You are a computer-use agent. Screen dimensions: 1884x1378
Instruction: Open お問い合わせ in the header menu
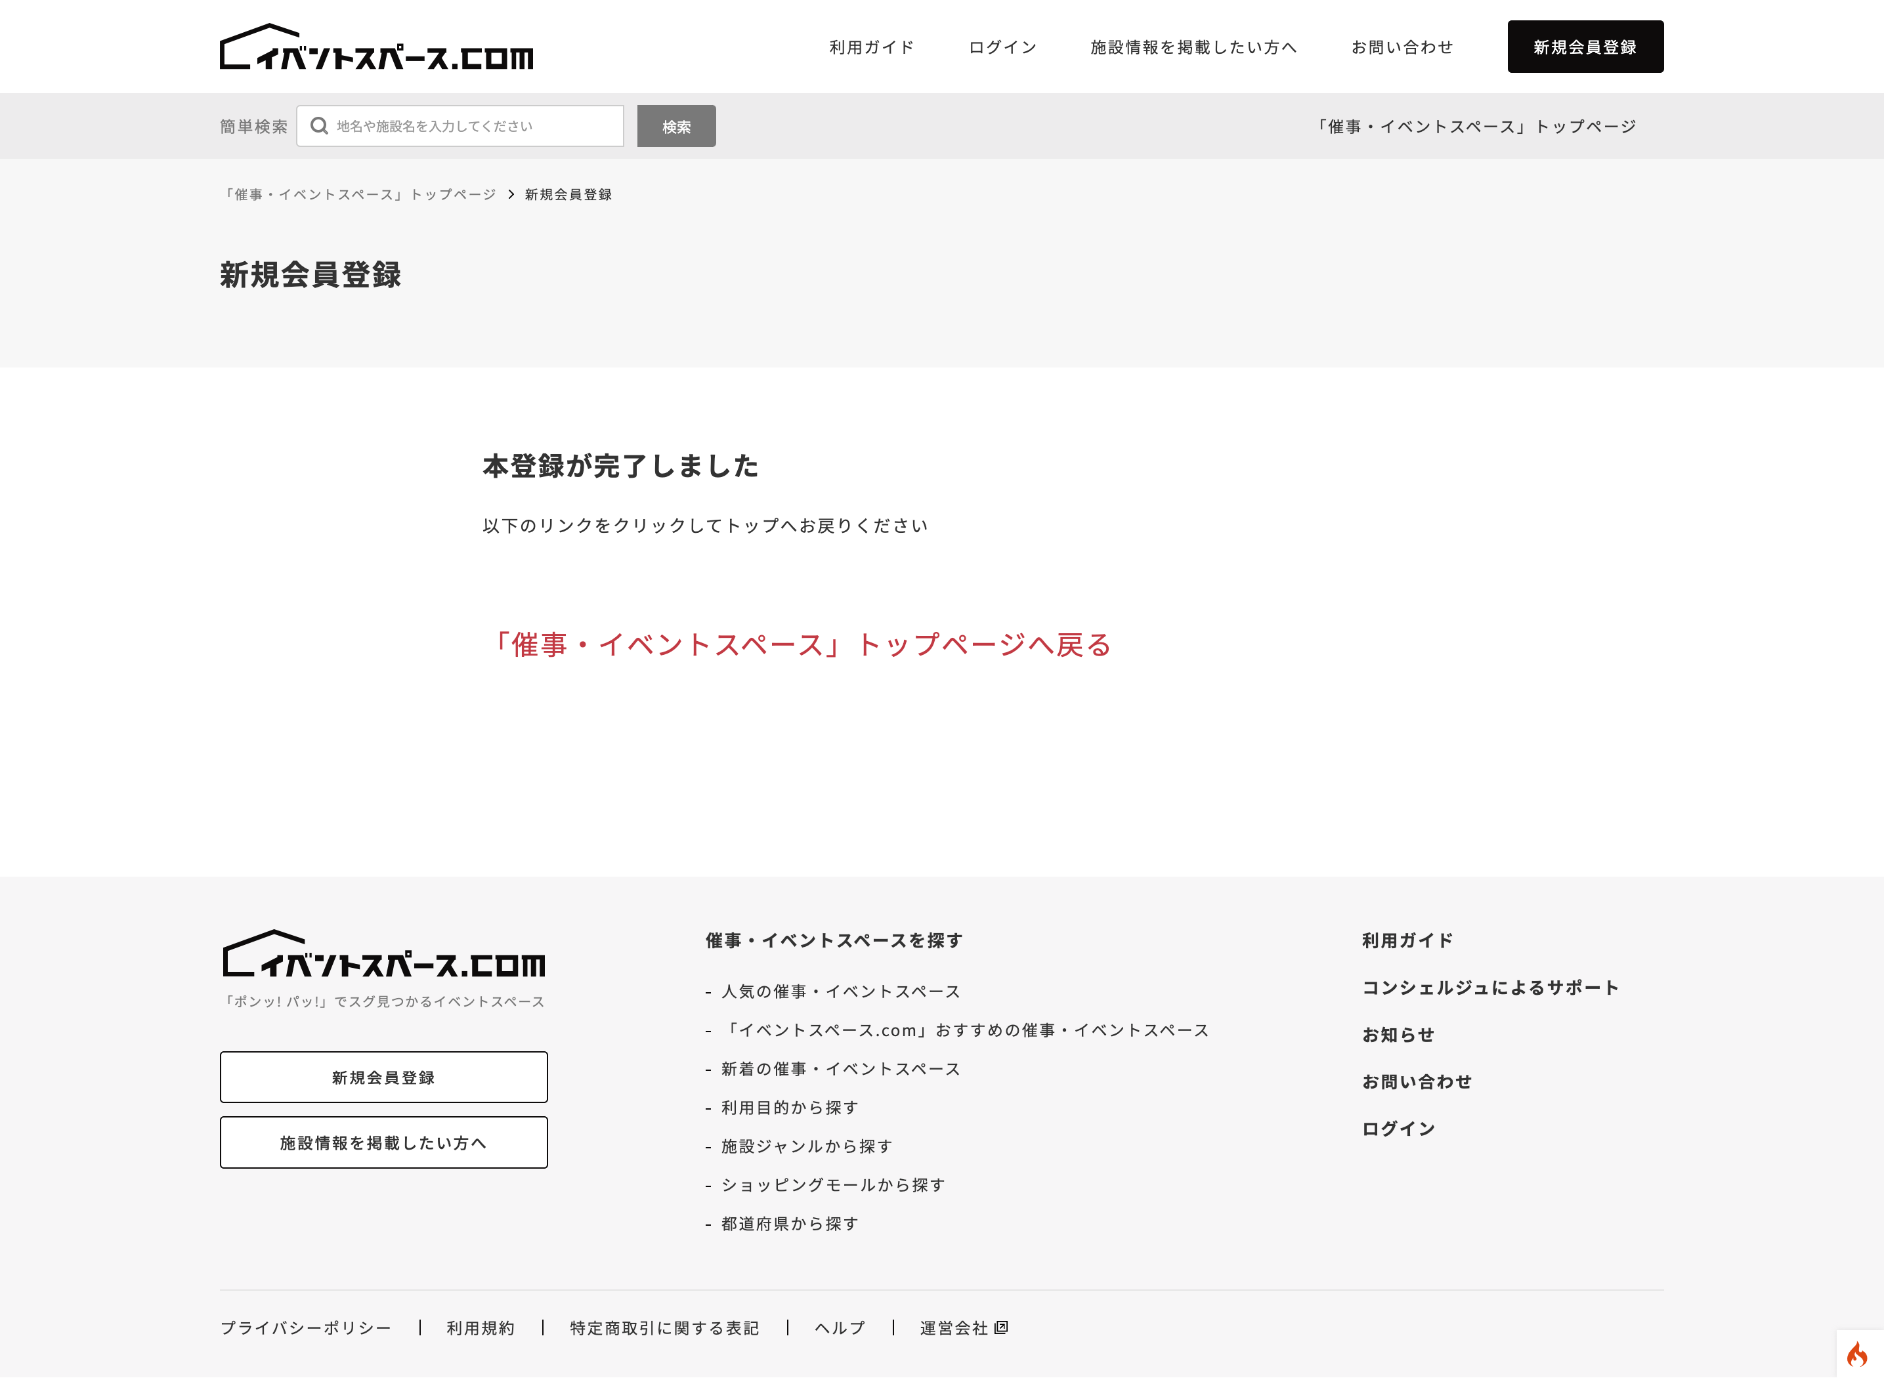coord(1403,47)
